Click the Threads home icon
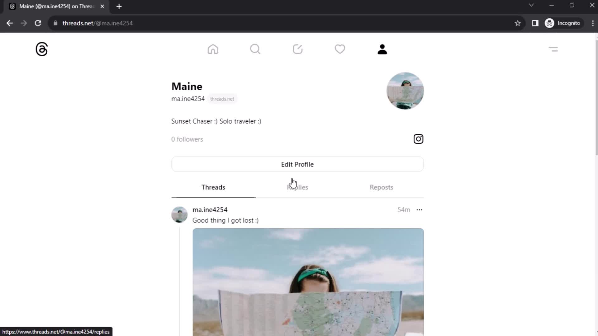598x336 pixels. 213,49
